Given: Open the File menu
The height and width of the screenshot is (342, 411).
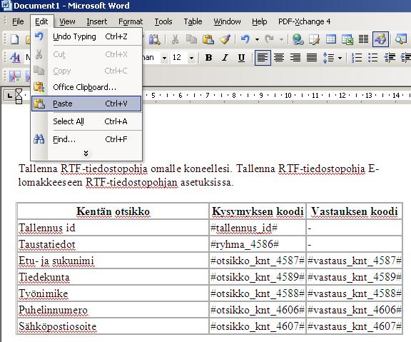Looking at the screenshot, I should tap(18, 21).
